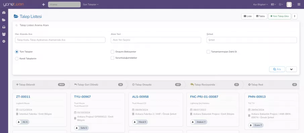Switch to Tablo view
The image size is (304, 133).
(260, 16)
